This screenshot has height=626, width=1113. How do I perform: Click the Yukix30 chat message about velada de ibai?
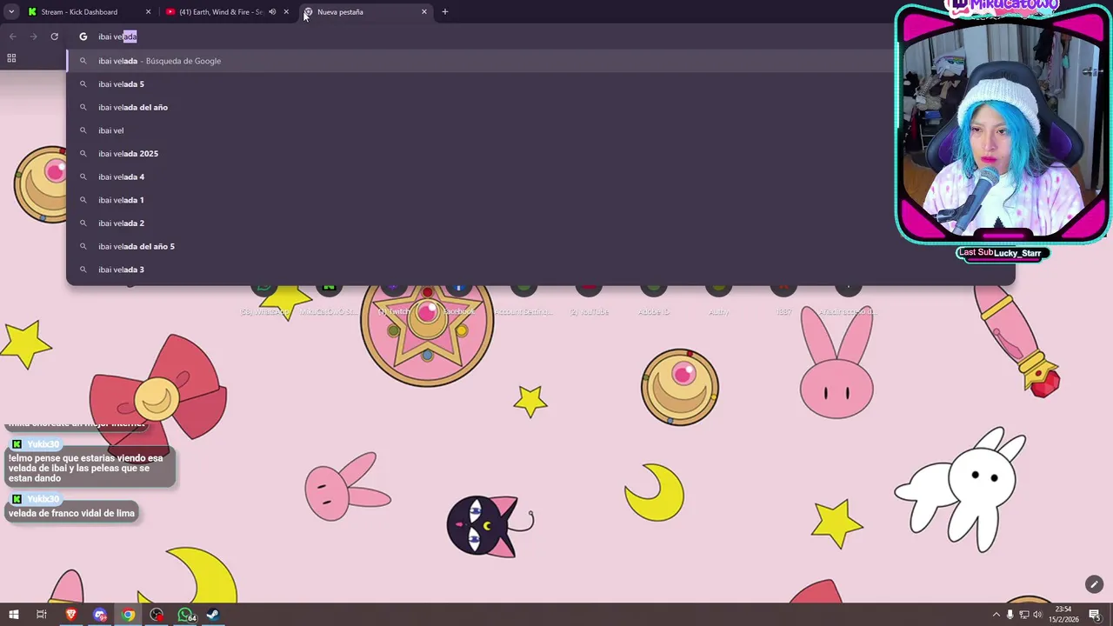(90, 468)
